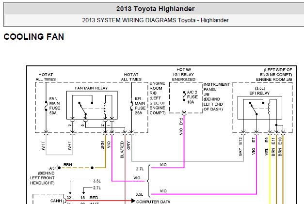Select "2013 SYSTEM WIRING DIAGRAMS Toyota - Highlander" subtitle
The width and height of the screenshot is (304, 204).
tap(155, 20)
